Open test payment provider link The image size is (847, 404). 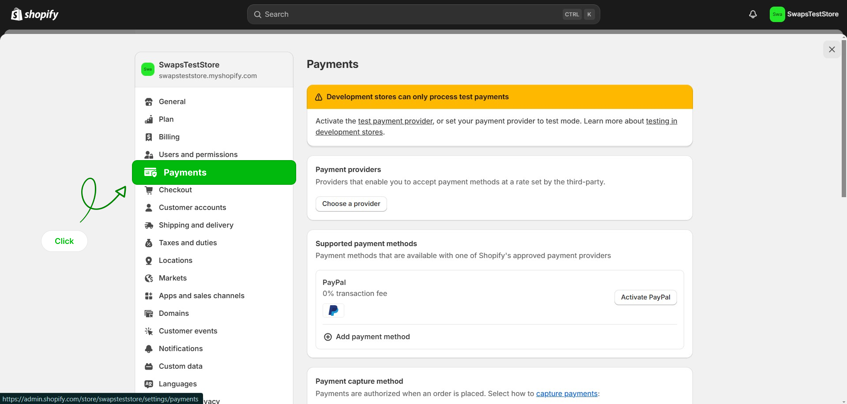click(395, 121)
